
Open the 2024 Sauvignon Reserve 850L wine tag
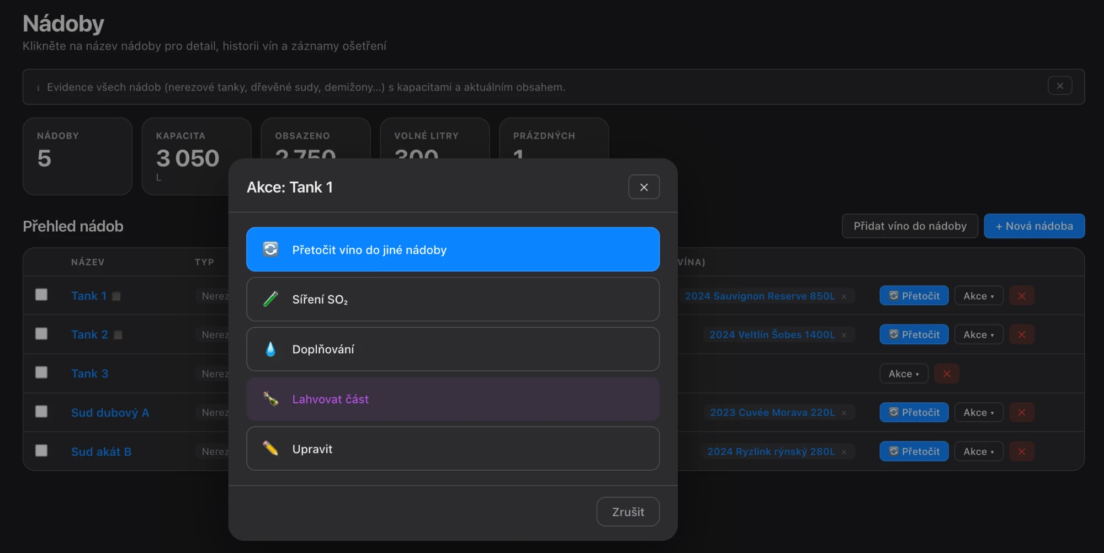point(760,296)
